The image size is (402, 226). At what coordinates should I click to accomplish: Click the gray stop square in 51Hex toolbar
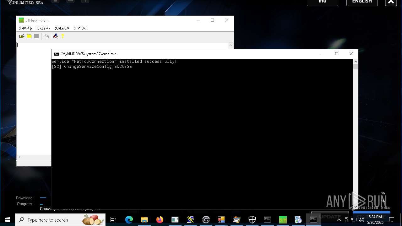click(36, 36)
